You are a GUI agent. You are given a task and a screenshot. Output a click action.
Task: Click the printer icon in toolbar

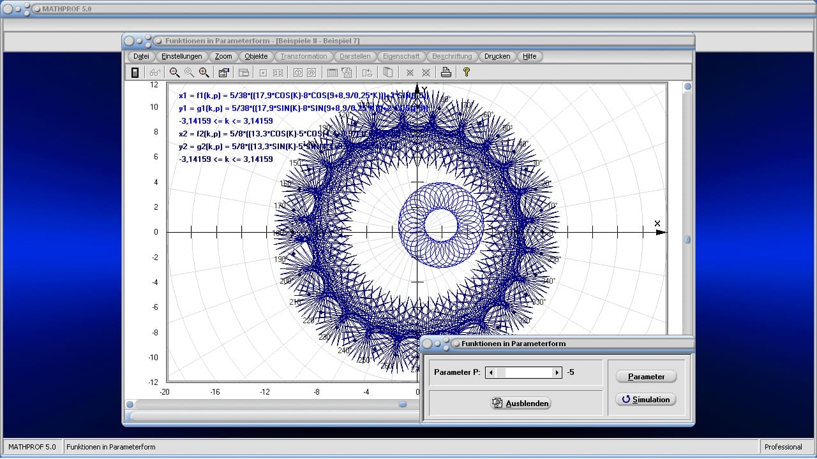pyautogui.click(x=446, y=73)
